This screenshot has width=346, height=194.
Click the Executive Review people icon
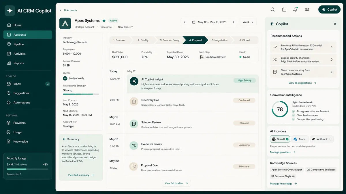click(x=134, y=145)
